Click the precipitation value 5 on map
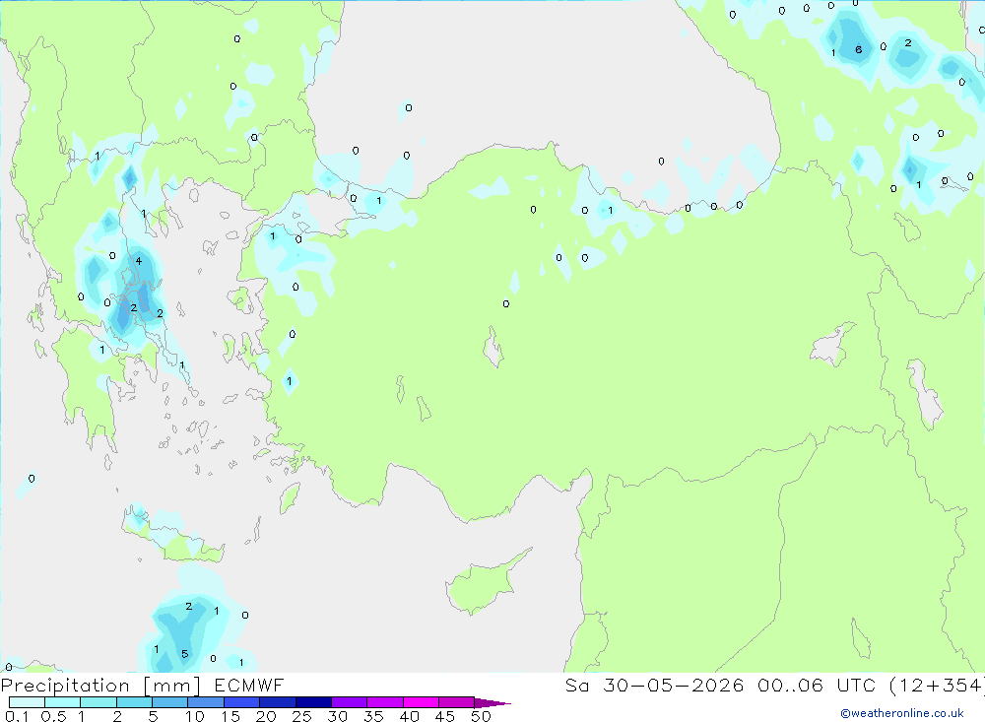985x722 pixels. pos(185,654)
